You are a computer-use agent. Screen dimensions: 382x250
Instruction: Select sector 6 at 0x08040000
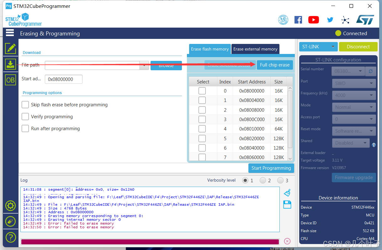[x=202, y=148]
